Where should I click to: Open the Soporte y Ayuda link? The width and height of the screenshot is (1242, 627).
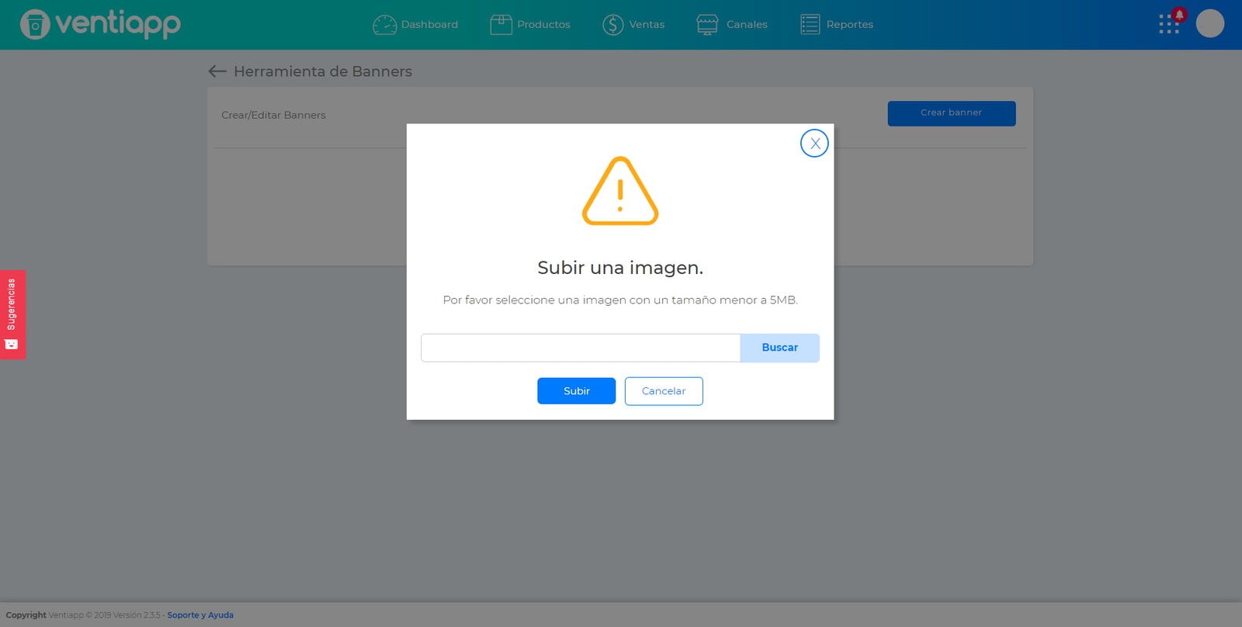pos(200,615)
